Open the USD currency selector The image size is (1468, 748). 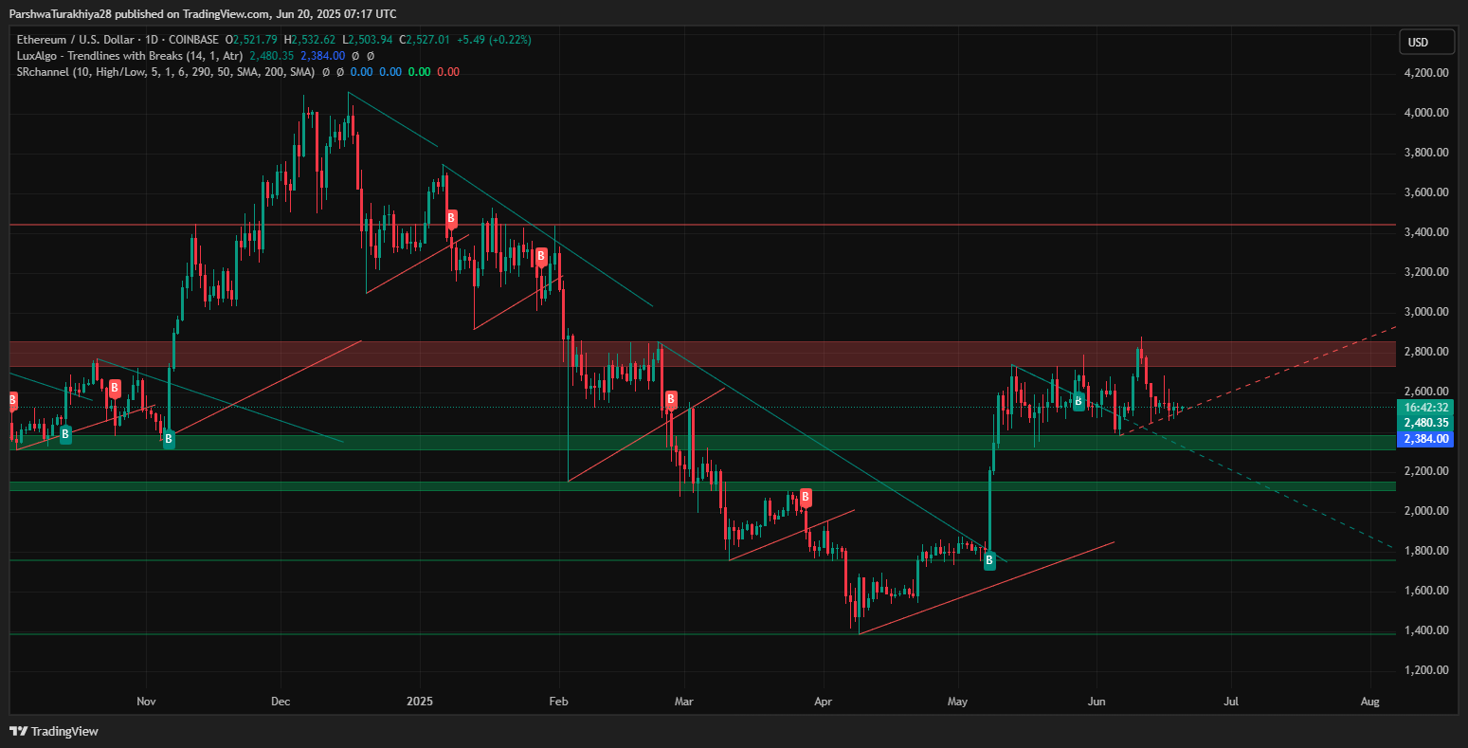[1426, 43]
